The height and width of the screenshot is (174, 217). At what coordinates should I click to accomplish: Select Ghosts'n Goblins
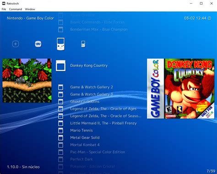click(85, 102)
